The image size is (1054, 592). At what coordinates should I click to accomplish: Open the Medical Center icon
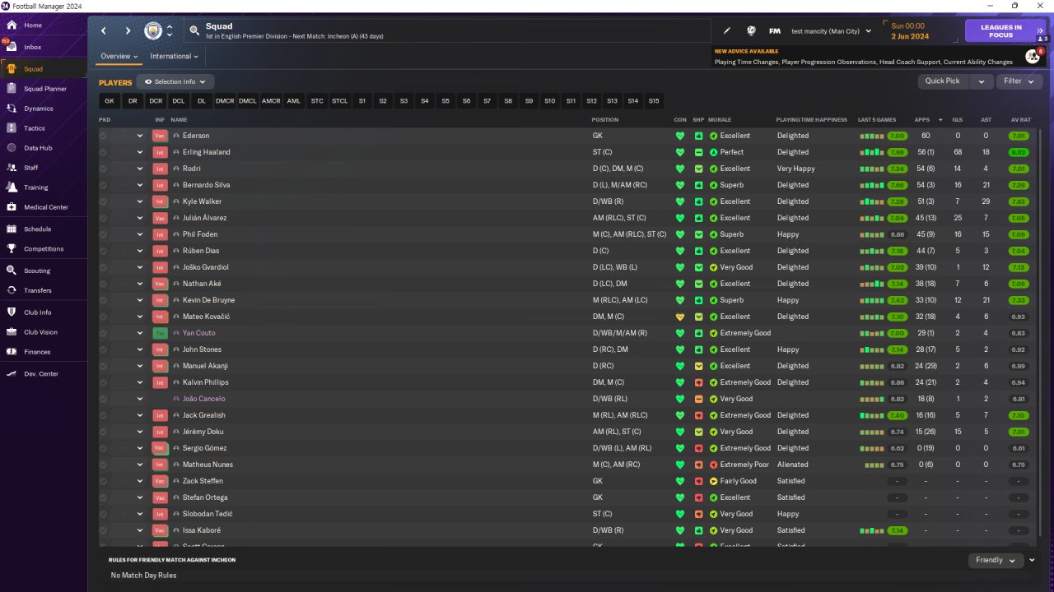[12, 207]
